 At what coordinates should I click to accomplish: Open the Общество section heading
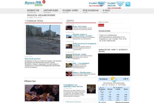pyautogui.click(x=30, y=81)
